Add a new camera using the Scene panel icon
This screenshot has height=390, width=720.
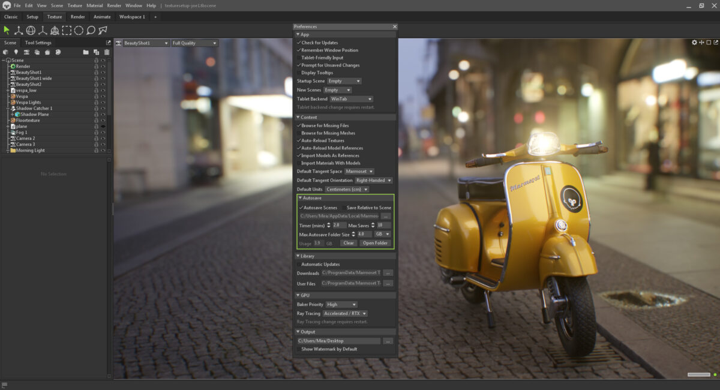point(27,52)
